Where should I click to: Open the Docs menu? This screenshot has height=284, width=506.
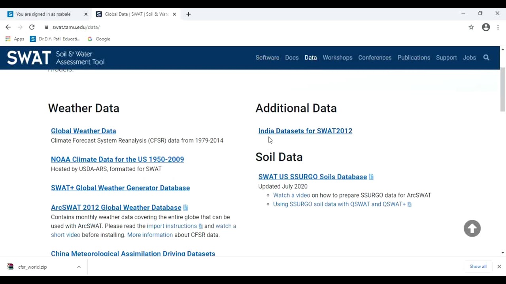tap(292, 58)
